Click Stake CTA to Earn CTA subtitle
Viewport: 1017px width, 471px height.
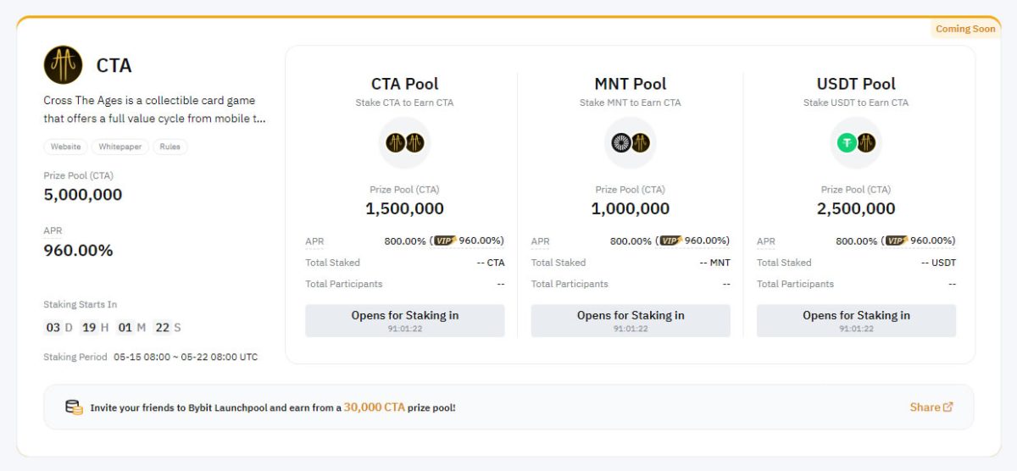[x=405, y=103]
